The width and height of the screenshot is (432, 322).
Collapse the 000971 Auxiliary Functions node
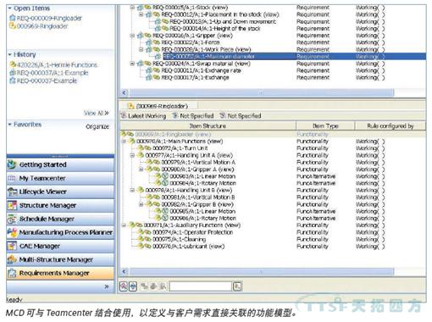(x=124, y=225)
